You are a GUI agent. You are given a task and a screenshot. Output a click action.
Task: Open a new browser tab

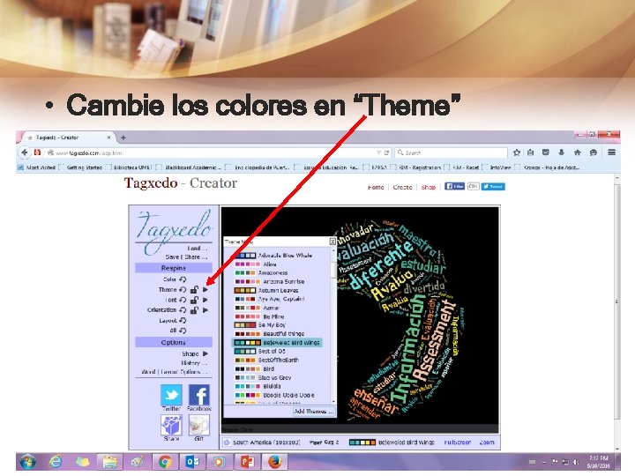point(123,138)
